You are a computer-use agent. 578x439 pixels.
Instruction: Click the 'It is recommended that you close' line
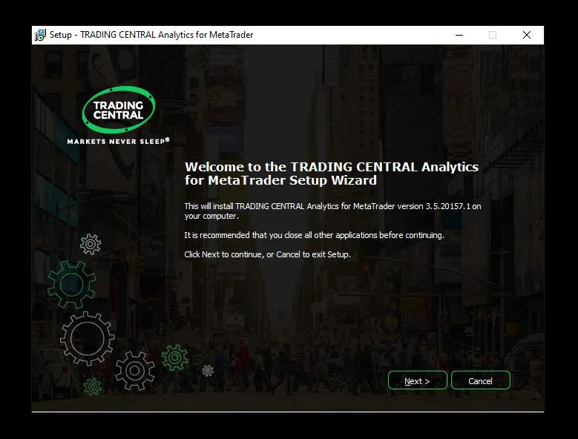314,235
